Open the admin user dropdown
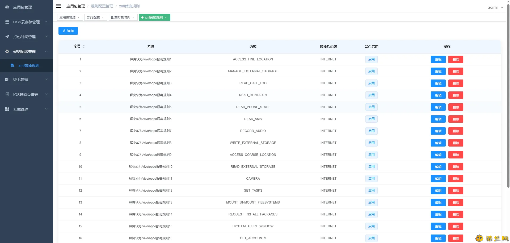510x243 pixels. (x=495, y=7)
